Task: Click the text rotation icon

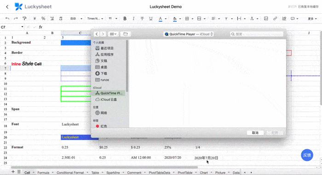Action: coord(252,19)
